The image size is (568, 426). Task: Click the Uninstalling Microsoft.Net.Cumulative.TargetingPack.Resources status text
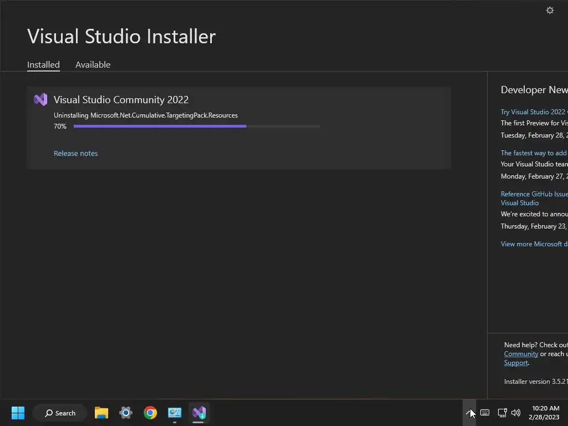(146, 115)
